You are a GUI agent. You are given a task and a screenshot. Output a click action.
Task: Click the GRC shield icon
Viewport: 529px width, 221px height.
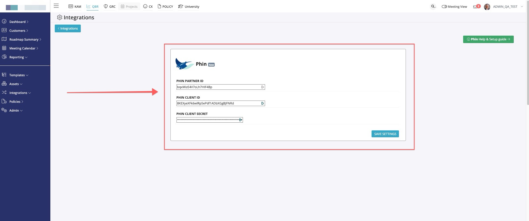(x=106, y=6)
